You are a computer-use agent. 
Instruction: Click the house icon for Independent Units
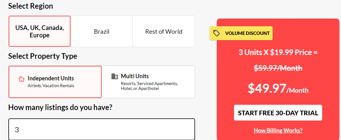coord(22,79)
